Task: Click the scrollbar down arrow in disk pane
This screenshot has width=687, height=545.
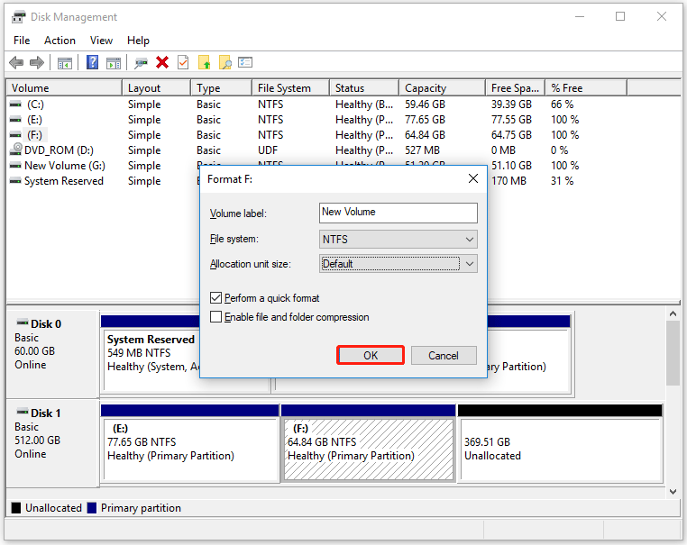Action: pyautogui.click(x=673, y=492)
